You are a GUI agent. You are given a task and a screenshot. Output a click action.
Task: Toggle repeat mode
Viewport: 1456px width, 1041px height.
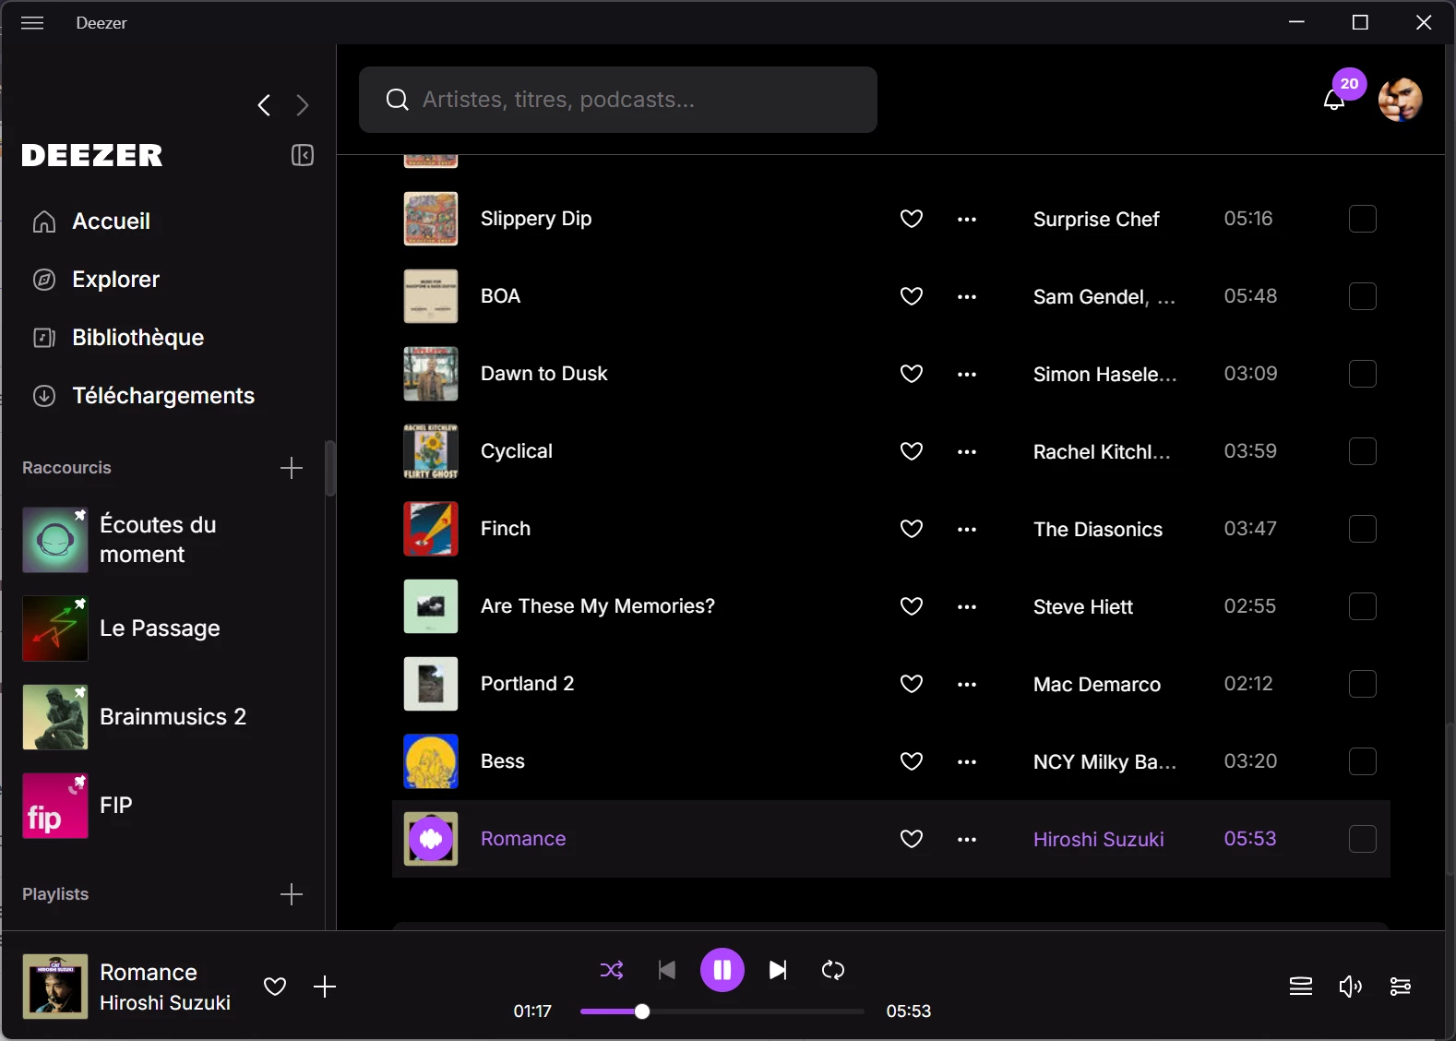point(833,970)
